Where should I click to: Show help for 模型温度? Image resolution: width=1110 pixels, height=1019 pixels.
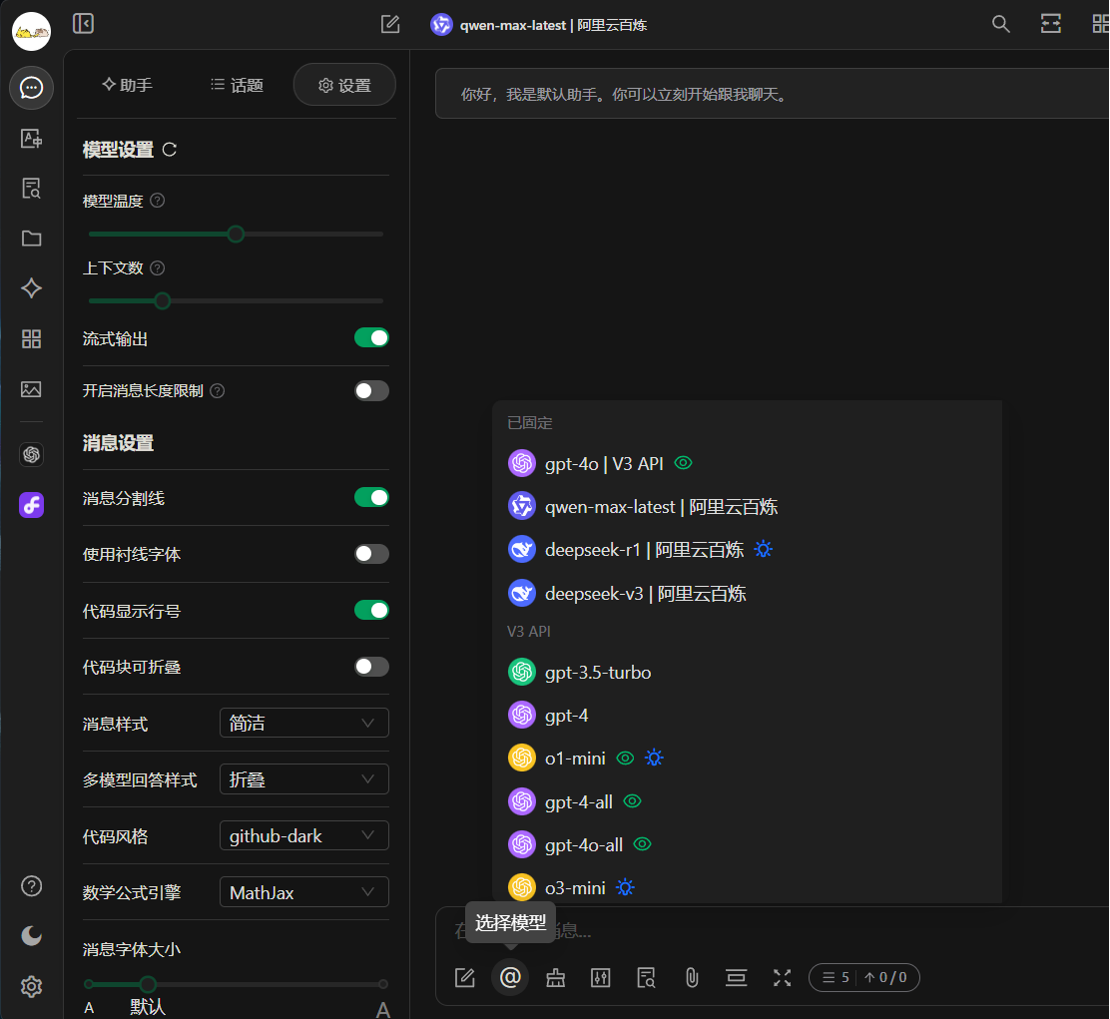pos(158,201)
